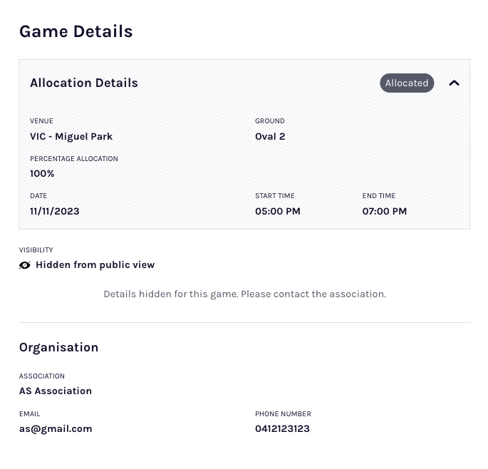This screenshot has width=488, height=469.
Task: Select the date 11/11/2023
Action: 55,211
